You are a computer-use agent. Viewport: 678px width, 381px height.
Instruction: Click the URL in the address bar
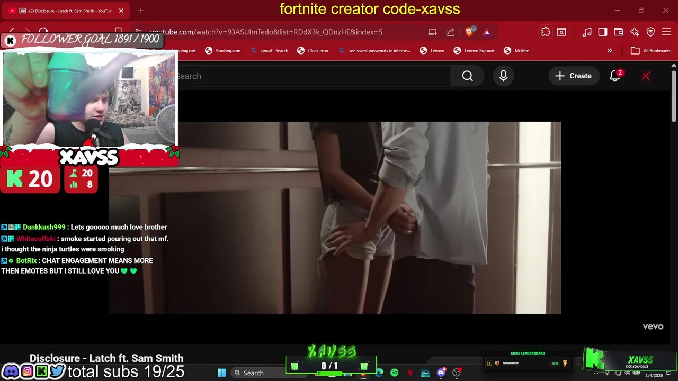point(266,32)
